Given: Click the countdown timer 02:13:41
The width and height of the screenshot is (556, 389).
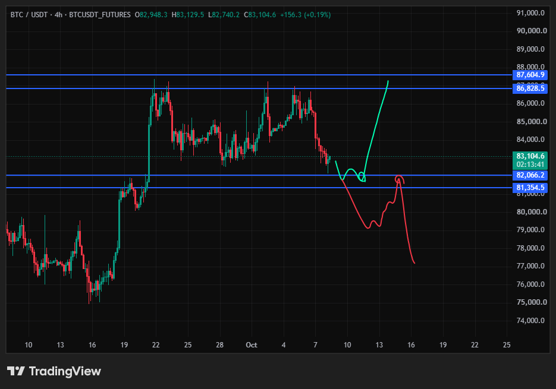Looking at the screenshot, I should pos(530,165).
